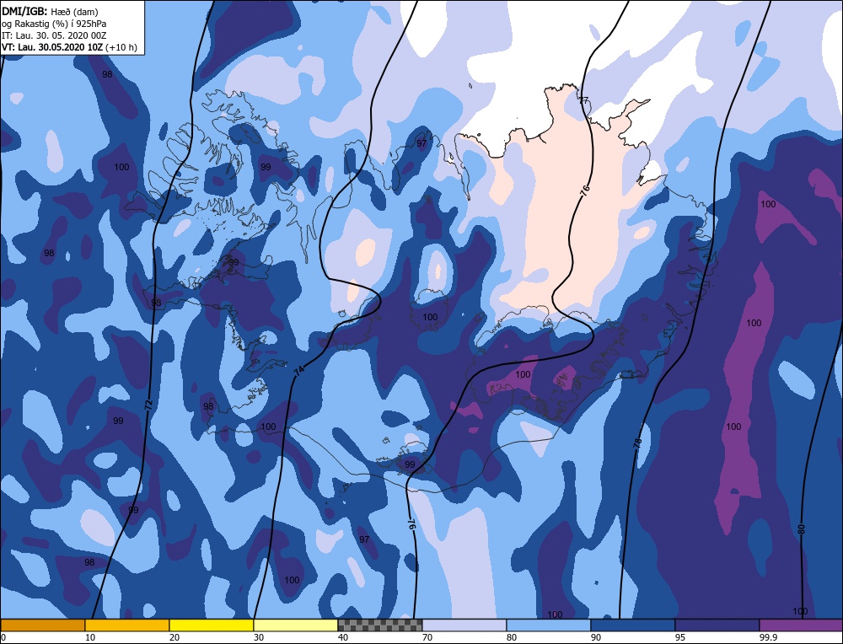Click the '95' legend tick label
843x644 pixels.
[679, 637]
